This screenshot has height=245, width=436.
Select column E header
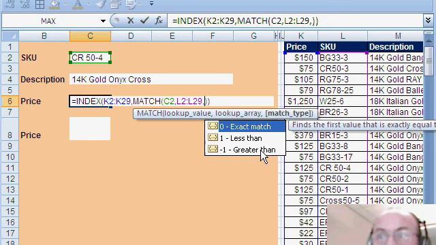click(x=172, y=36)
